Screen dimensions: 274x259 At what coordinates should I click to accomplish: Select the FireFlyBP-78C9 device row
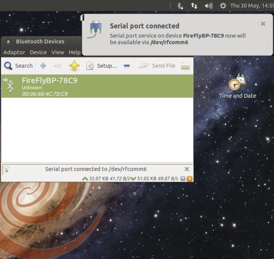(97, 86)
